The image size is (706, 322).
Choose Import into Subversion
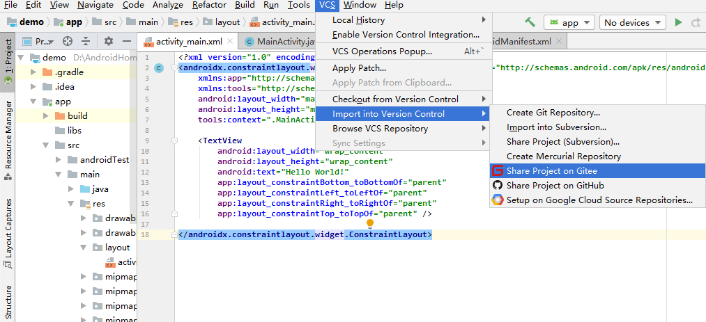pos(597,127)
